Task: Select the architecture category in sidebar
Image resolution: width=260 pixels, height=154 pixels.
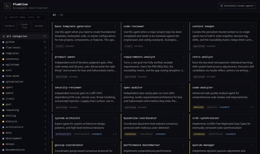Action: [x=24, y=127]
